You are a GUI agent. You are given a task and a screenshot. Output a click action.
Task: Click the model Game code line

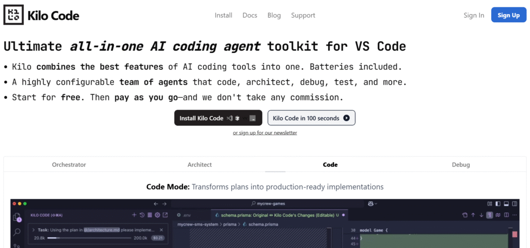[374, 230]
